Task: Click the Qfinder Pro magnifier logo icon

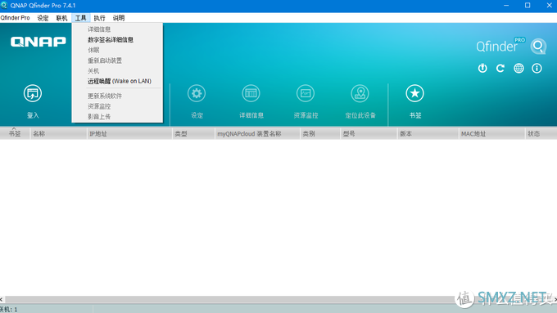Action: [x=538, y=46]
